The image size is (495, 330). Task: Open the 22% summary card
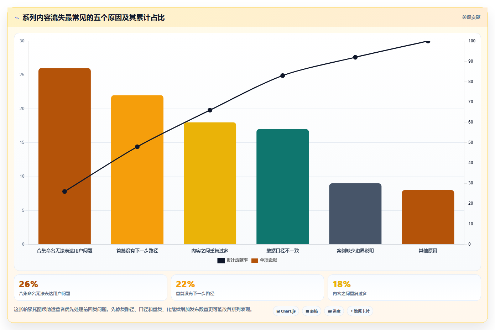coord(247,288)
